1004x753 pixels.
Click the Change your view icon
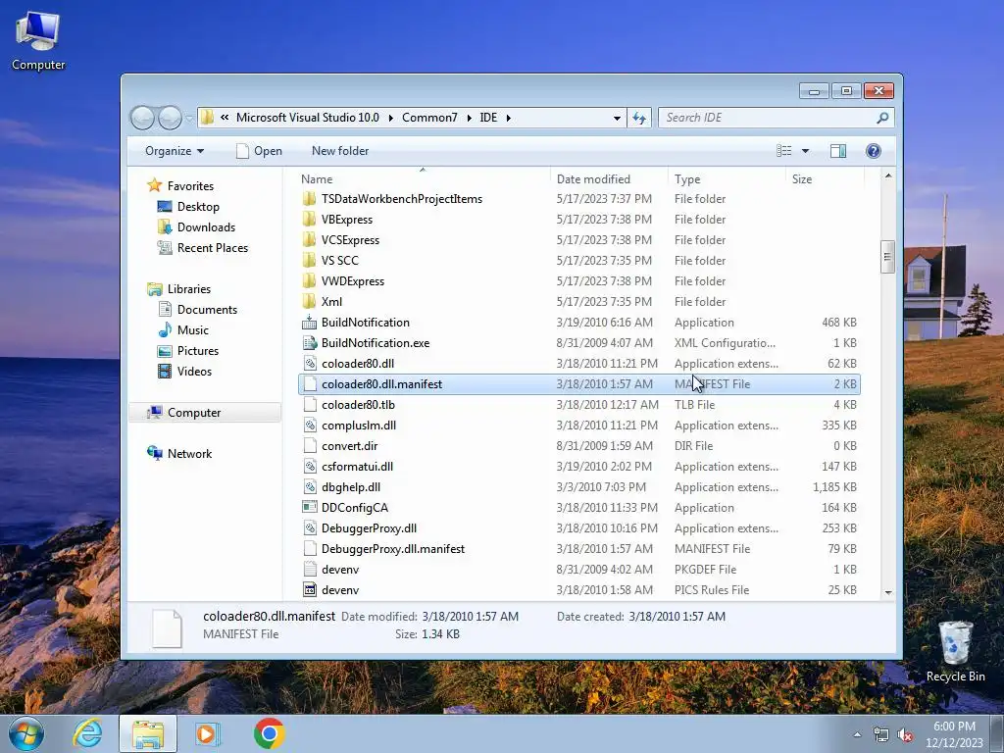click(783, 151)
